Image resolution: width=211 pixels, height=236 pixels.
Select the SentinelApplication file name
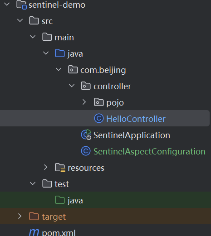click(x=132, y=135)
